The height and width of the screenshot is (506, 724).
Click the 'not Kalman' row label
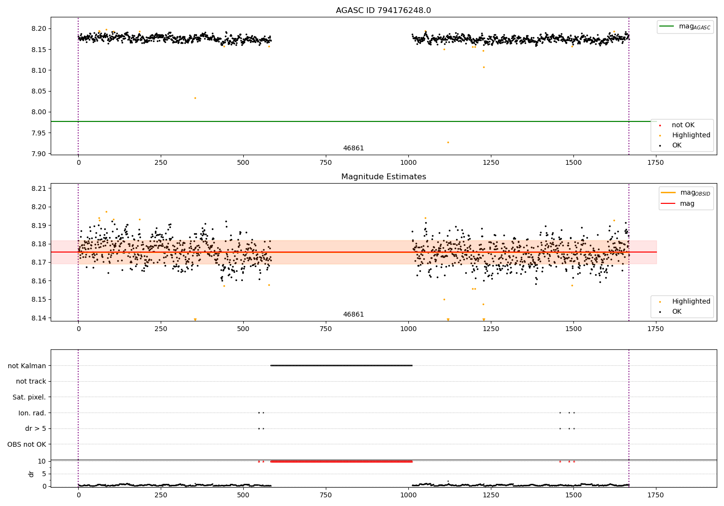(27, 366)
